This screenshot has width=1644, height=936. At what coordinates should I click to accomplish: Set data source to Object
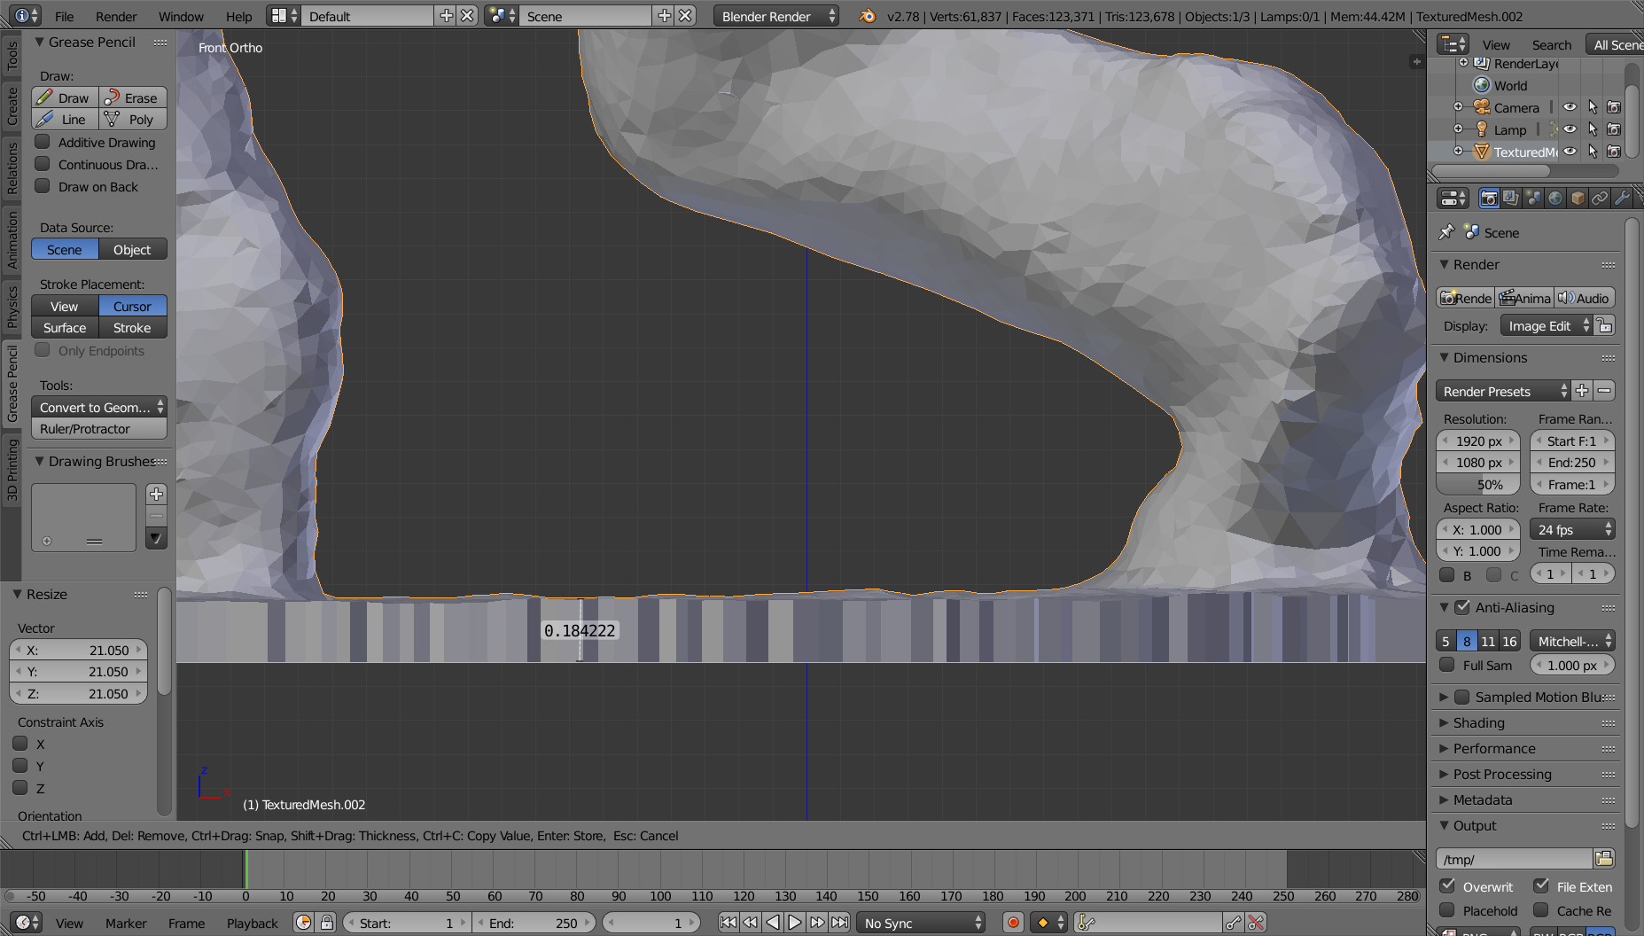(132, 249)
